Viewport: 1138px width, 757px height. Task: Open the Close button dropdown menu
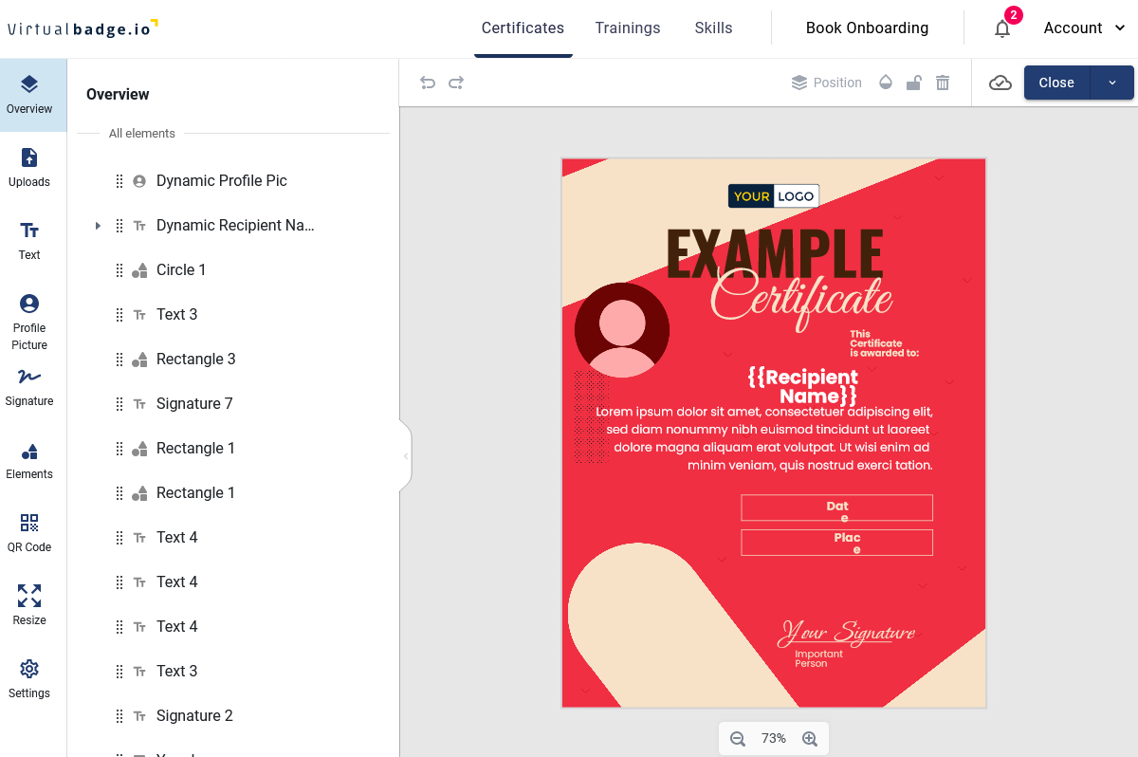(x=1111, y=83)
